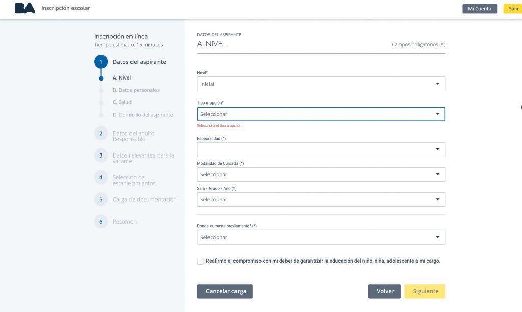Click the BA logo icon
This screenshot has width=522, height=312.
pyautogui.click(x=25, y=8)
